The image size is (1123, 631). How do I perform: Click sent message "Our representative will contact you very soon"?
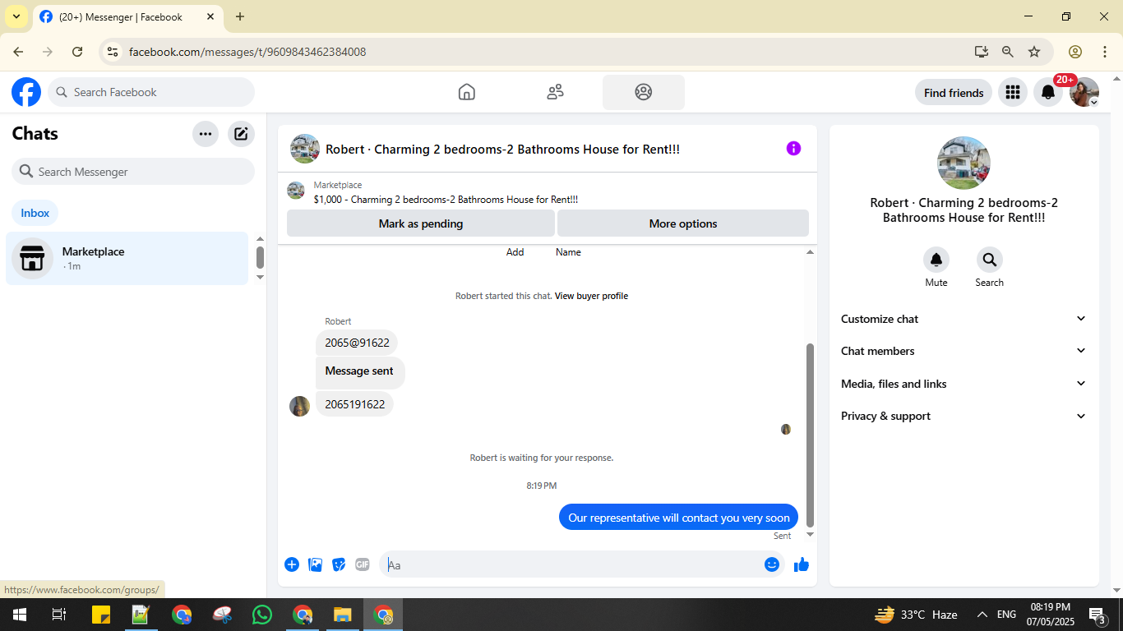[679, 518]
